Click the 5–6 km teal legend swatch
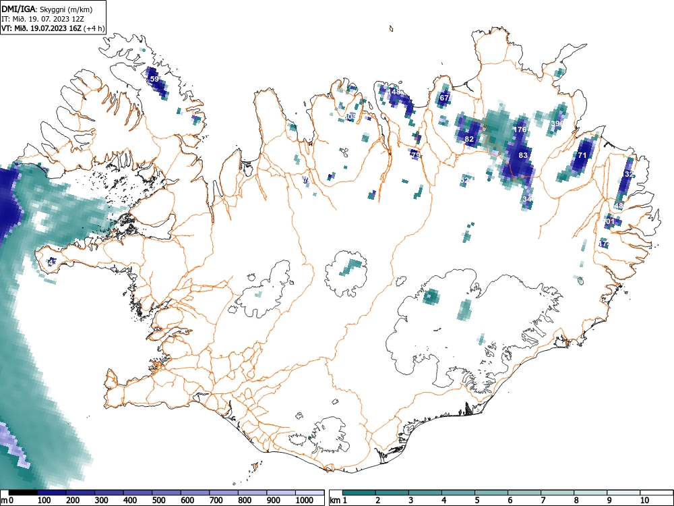 491,493
